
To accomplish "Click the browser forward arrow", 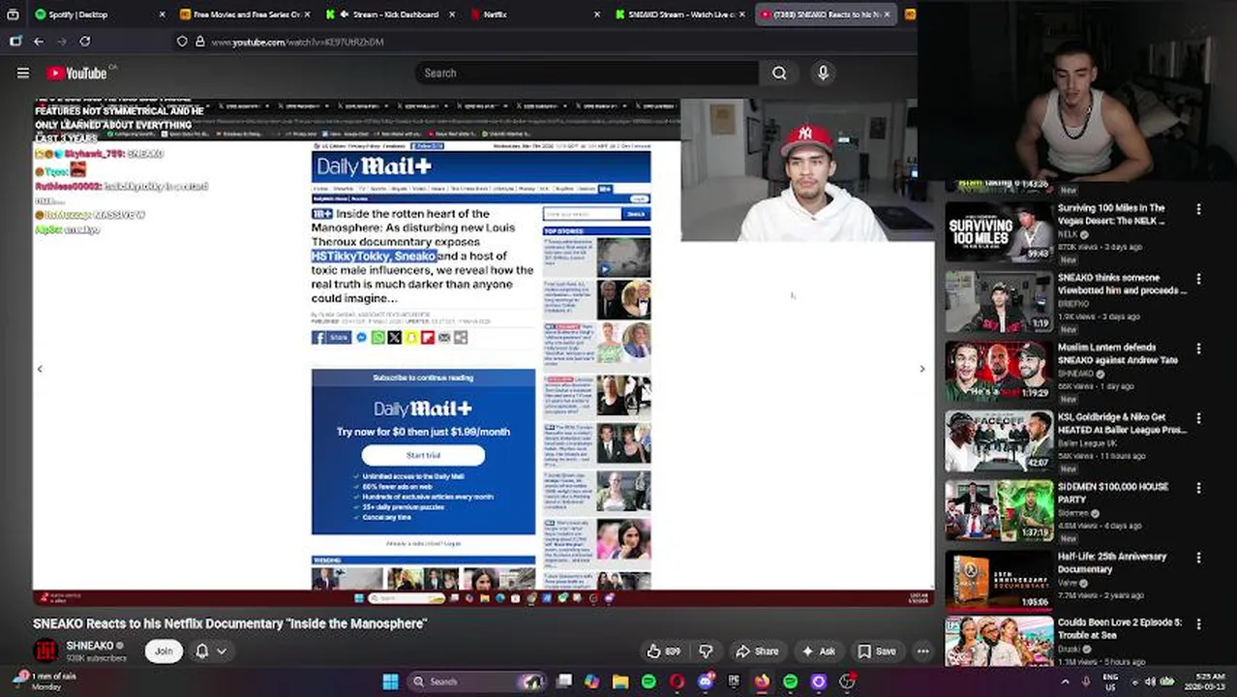I will [62, 42].
